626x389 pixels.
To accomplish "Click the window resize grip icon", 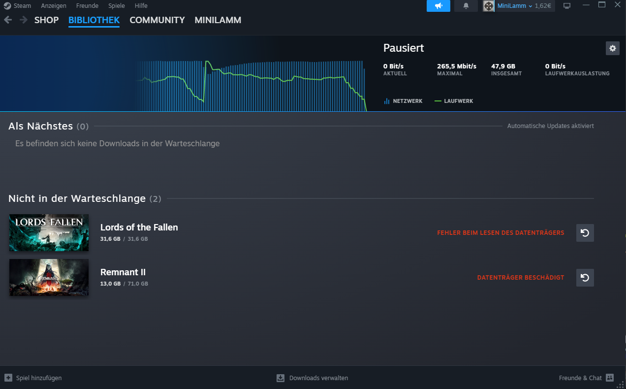I will pyautogui.click(x=621, y=385).
